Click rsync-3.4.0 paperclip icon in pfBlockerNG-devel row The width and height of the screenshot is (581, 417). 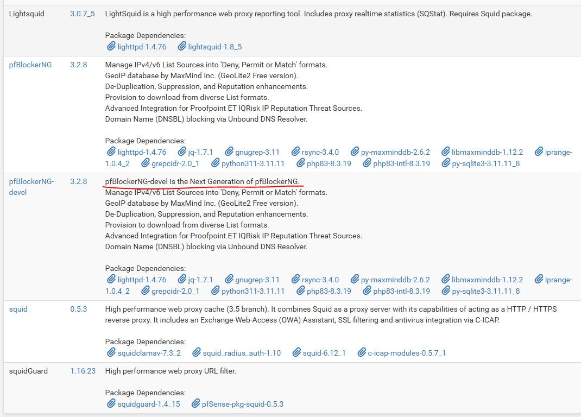tap(295, 279)
